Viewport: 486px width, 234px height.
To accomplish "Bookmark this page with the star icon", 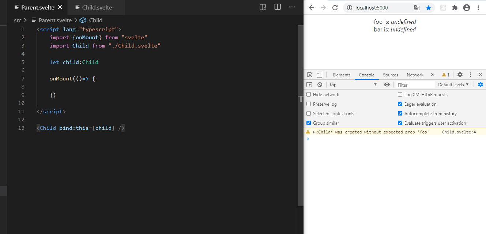I will point(429,8).
